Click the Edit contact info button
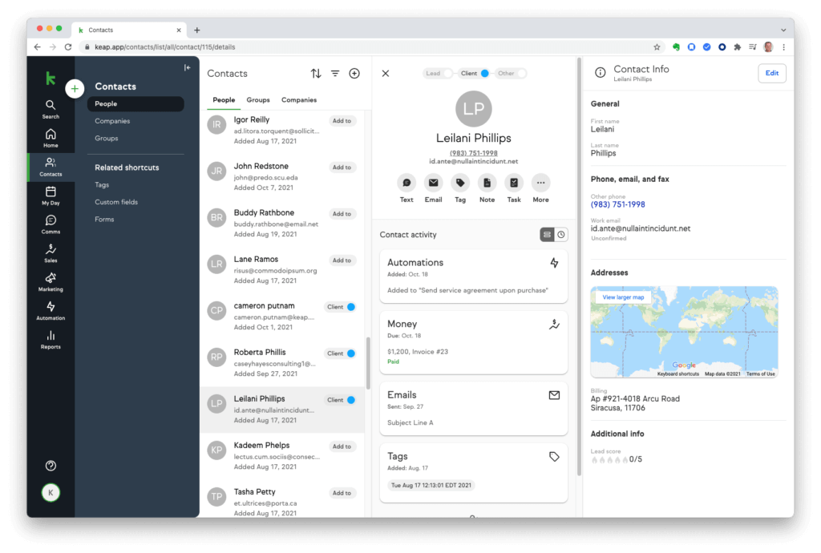 pyautogui.click(x=772, y=73)
